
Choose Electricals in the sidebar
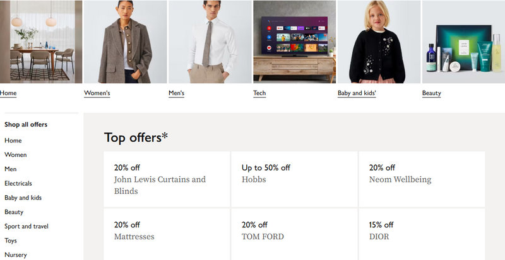click(18, 183)
